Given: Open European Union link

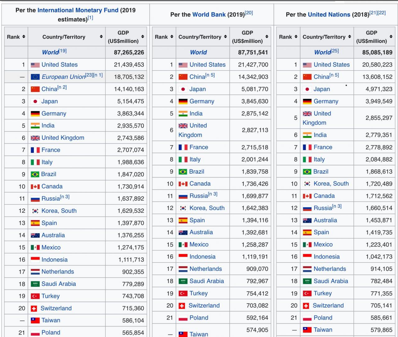Looking at the screenshot, I should coord(63,77).
